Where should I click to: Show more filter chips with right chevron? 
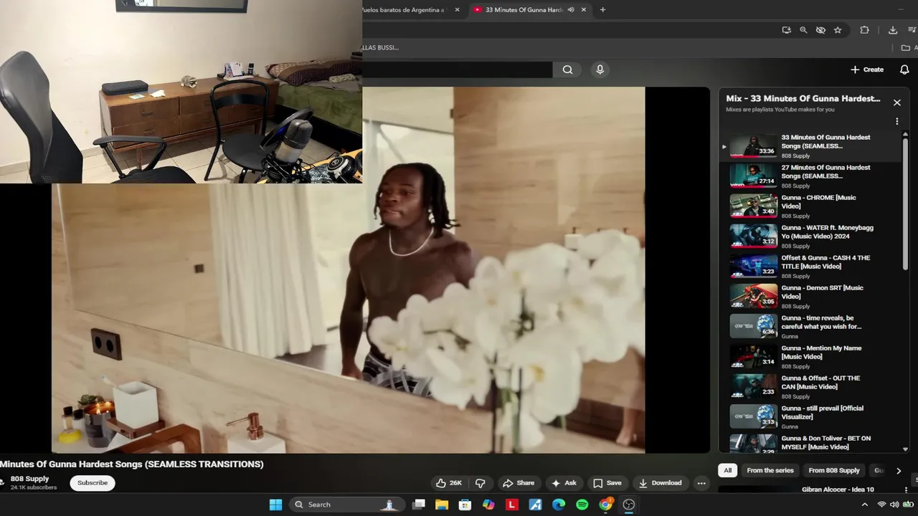coord(899,471)
